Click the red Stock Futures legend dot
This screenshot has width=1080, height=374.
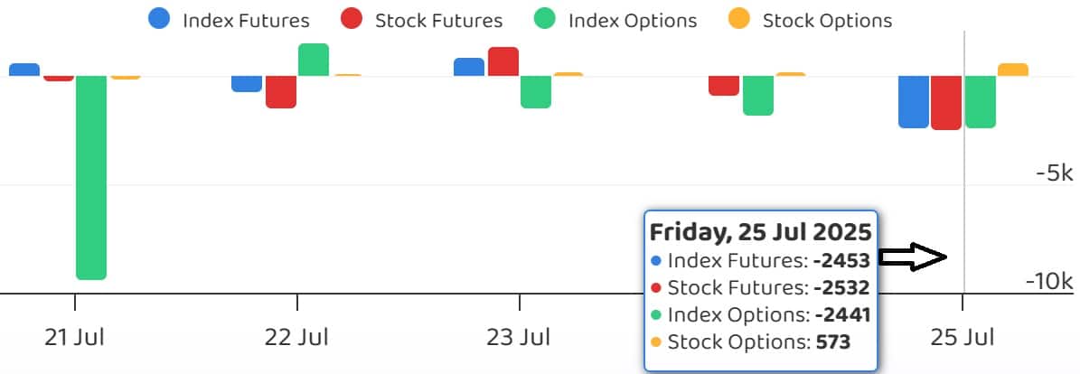click(352, 20)
